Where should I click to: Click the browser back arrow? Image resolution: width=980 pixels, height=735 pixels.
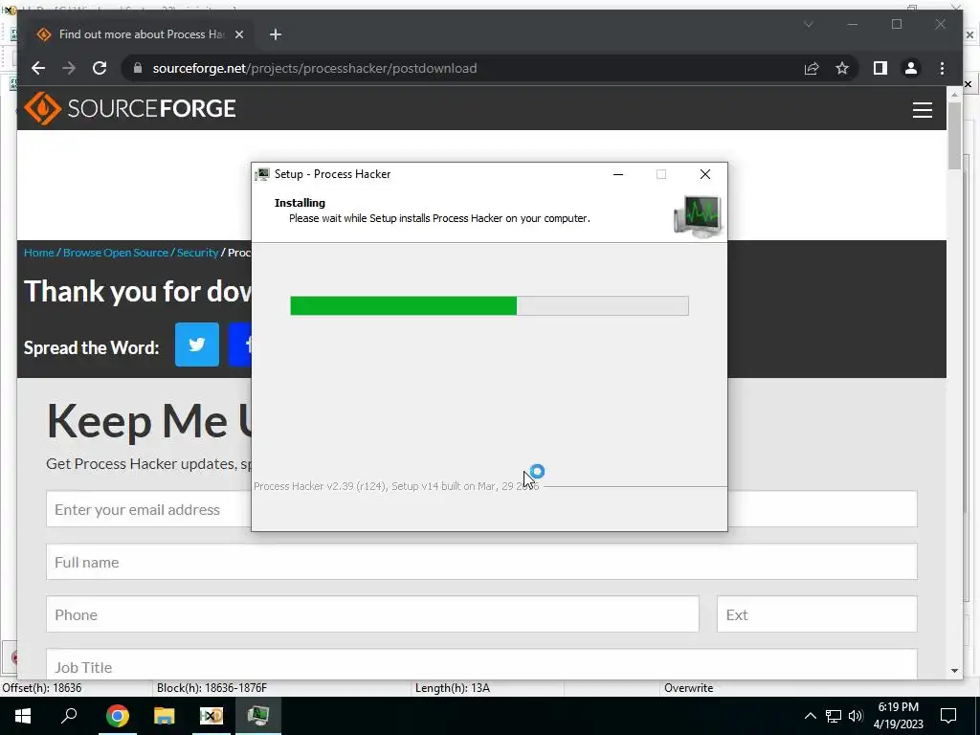click(38, 68)
